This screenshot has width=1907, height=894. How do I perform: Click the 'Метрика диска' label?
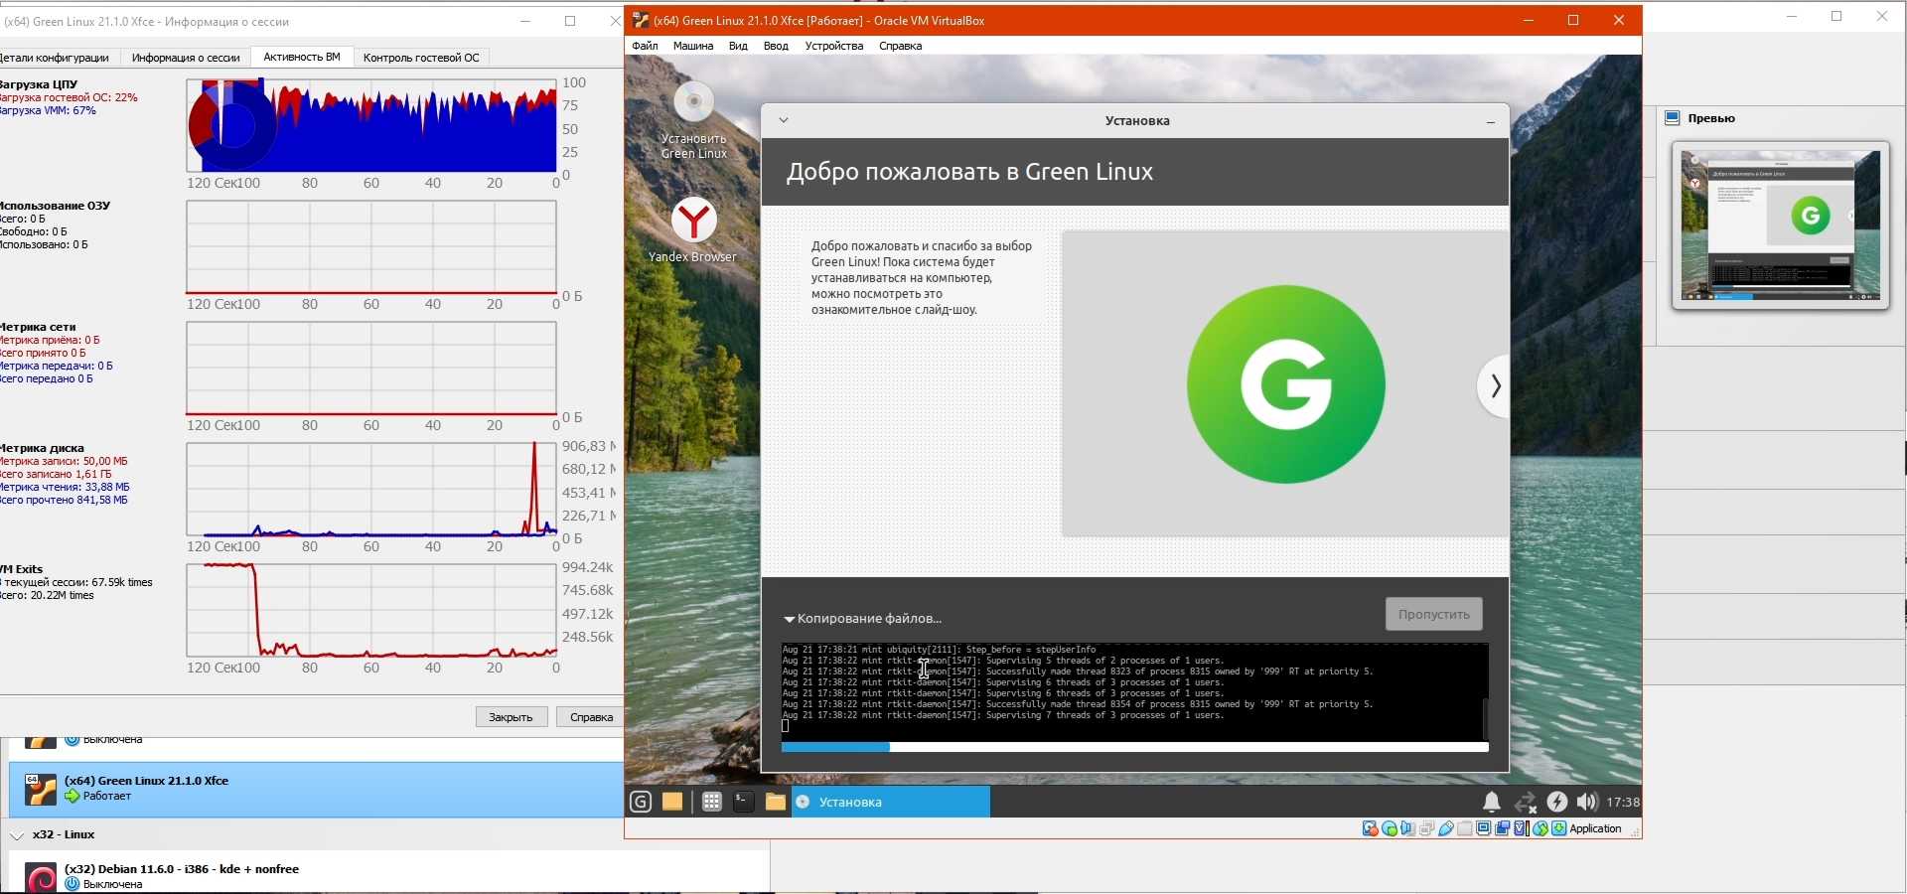click(x=42, y=448)
